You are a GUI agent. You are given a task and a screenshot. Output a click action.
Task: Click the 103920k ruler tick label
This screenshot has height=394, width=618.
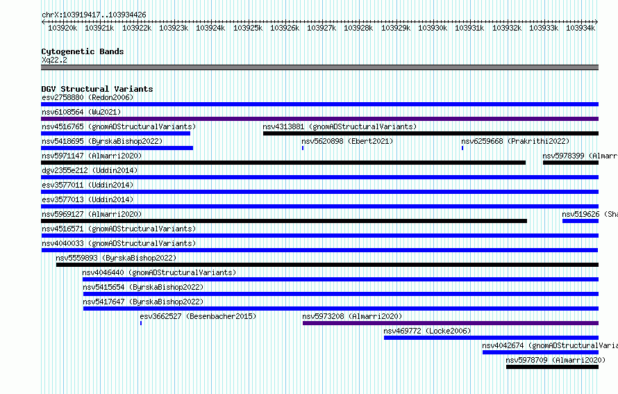point(62,28)
